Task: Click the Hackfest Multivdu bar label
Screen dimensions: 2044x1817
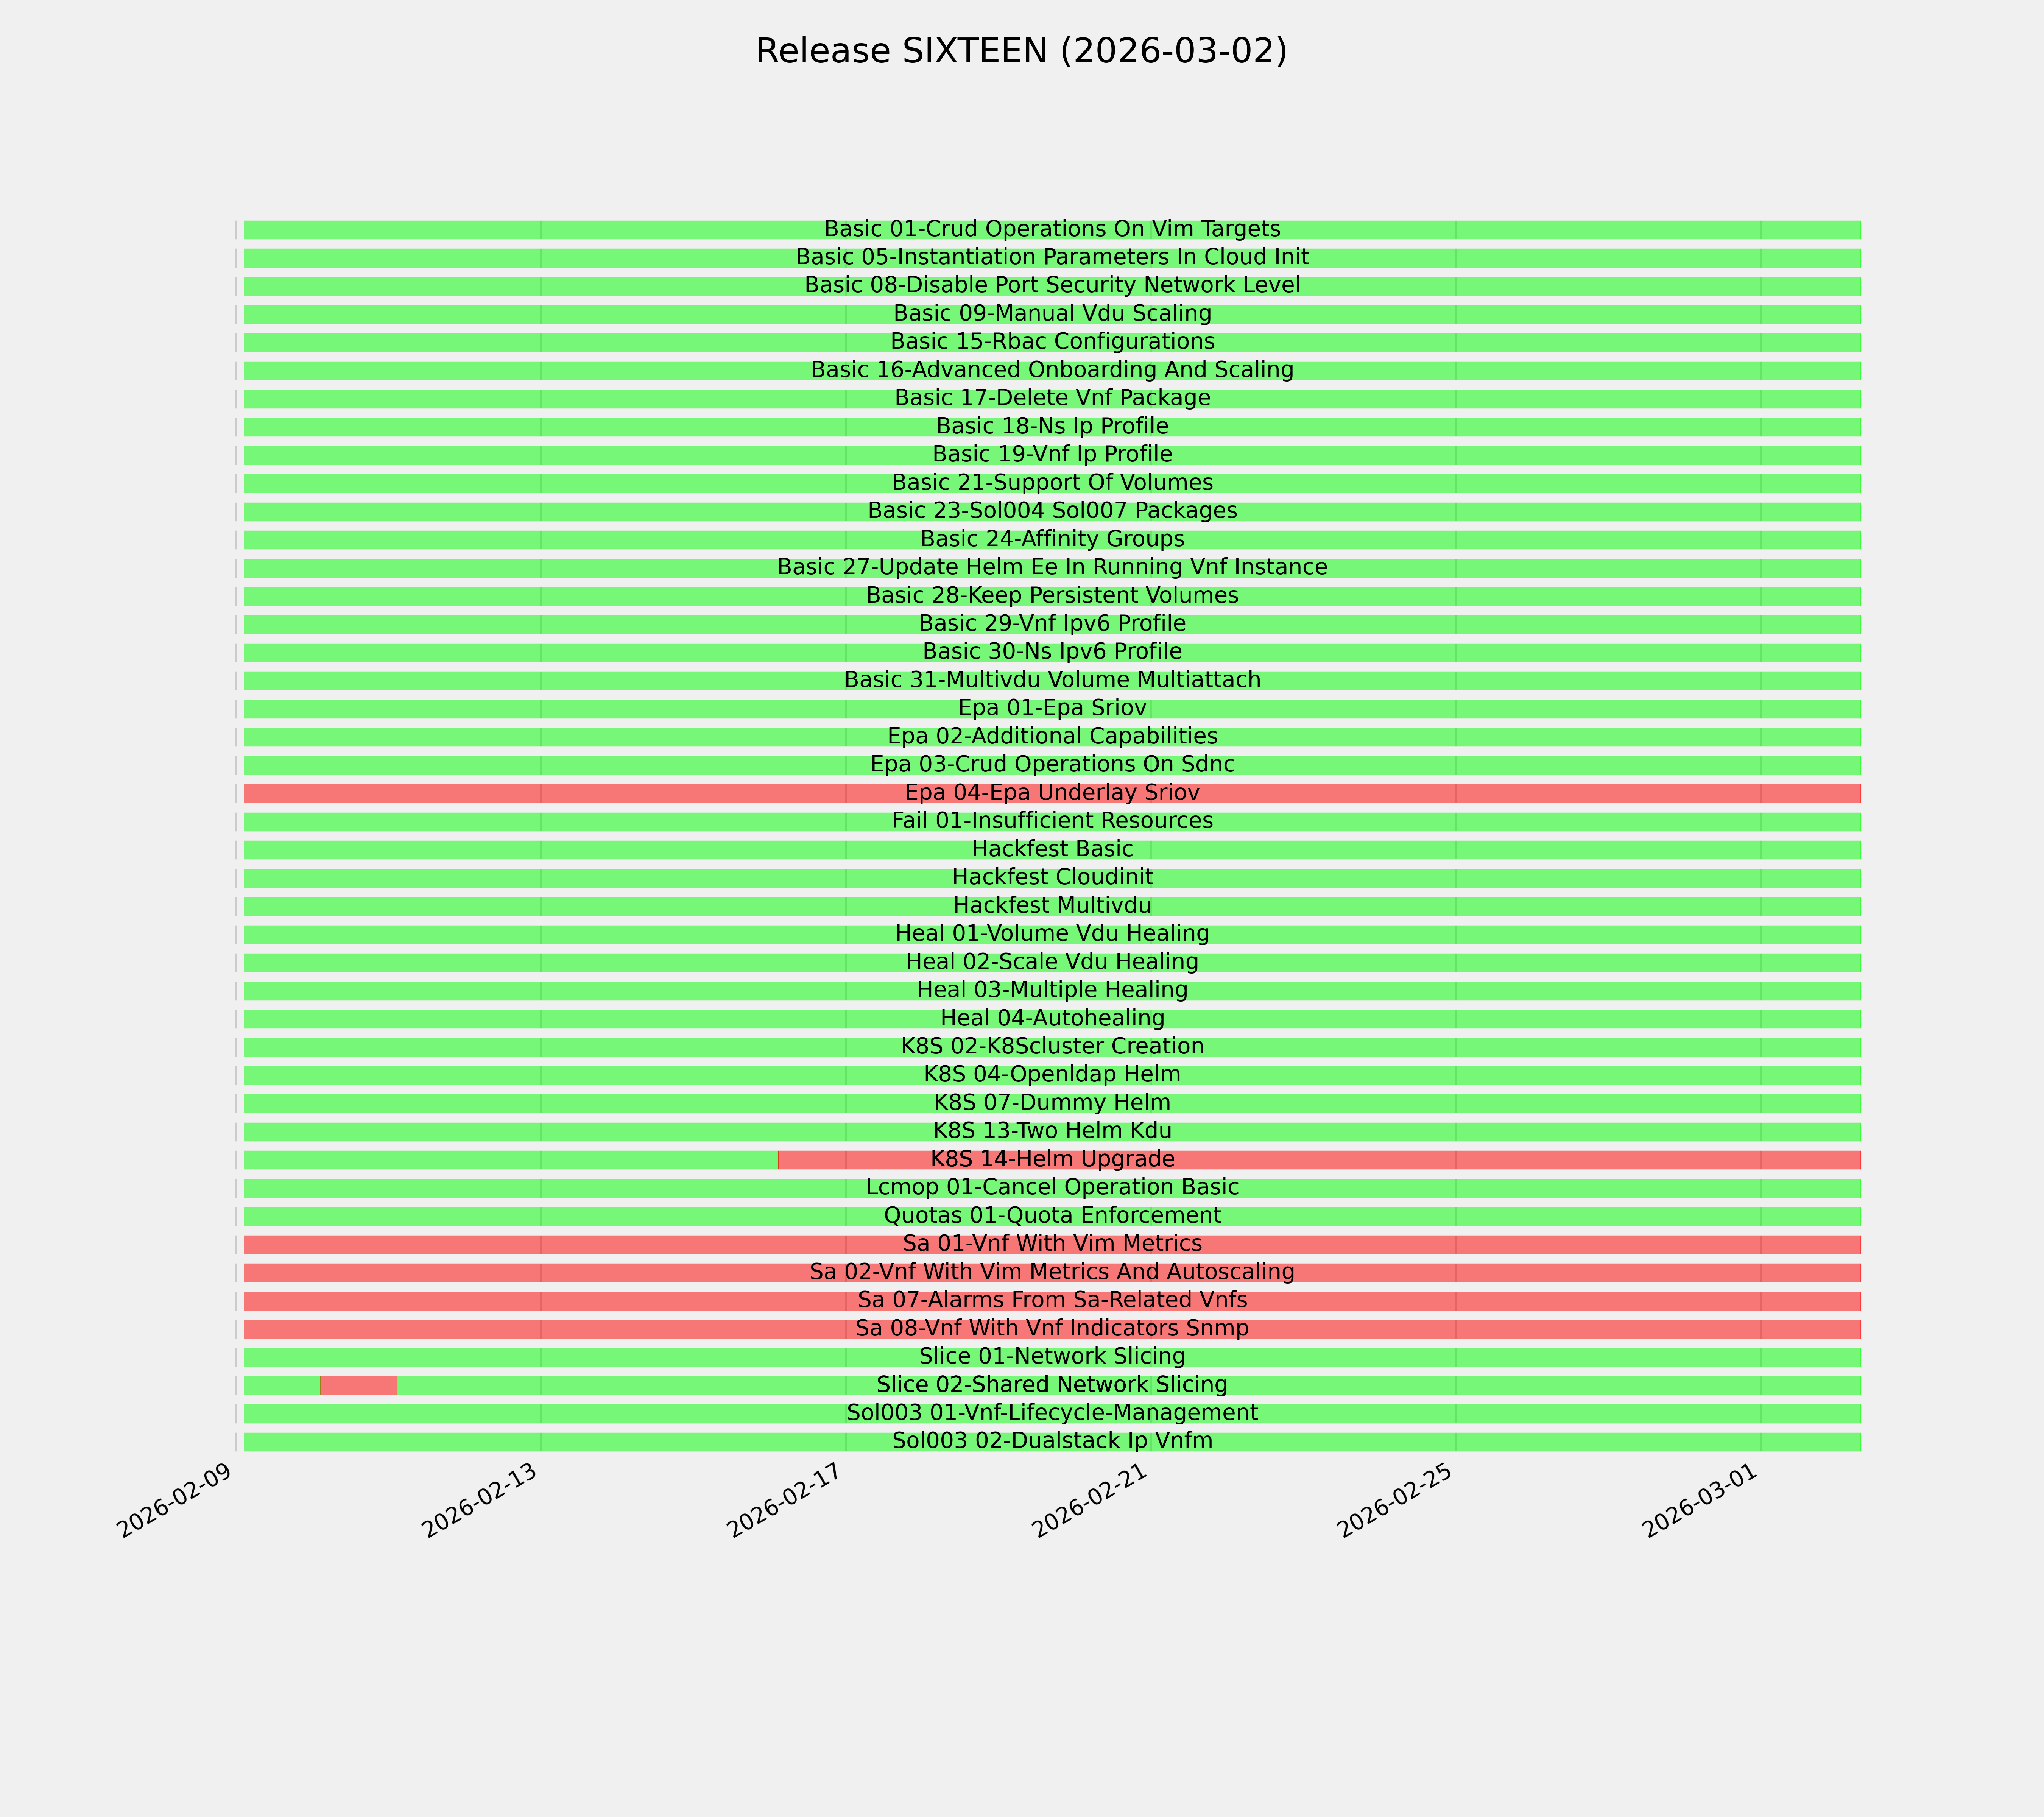Action: (x=1052, y=906)
